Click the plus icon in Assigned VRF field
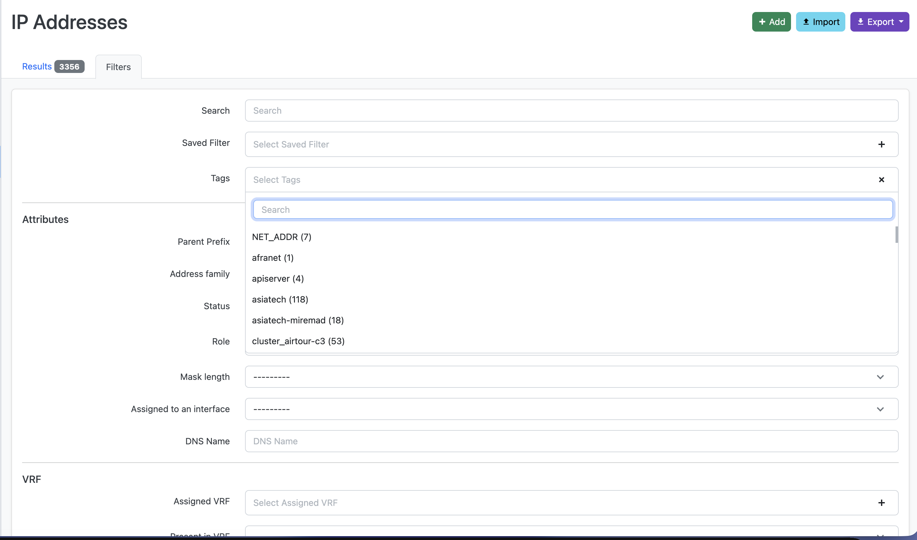The image size is (917, 540). click(x=881, y=502)
